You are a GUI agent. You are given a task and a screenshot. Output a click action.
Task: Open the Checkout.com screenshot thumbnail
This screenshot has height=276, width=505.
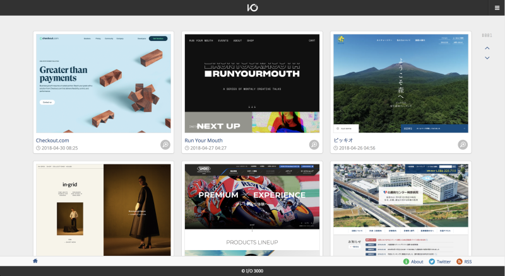(104, 84)
